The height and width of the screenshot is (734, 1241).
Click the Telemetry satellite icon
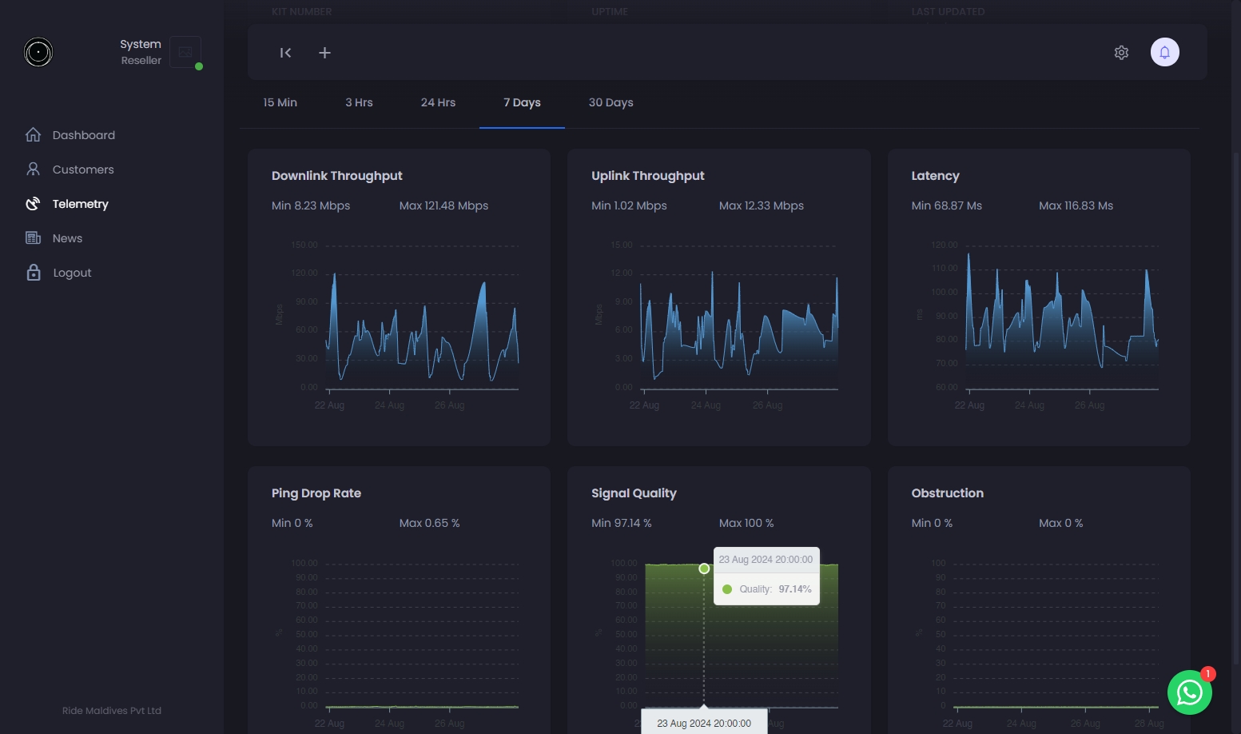tap(33, 204)
